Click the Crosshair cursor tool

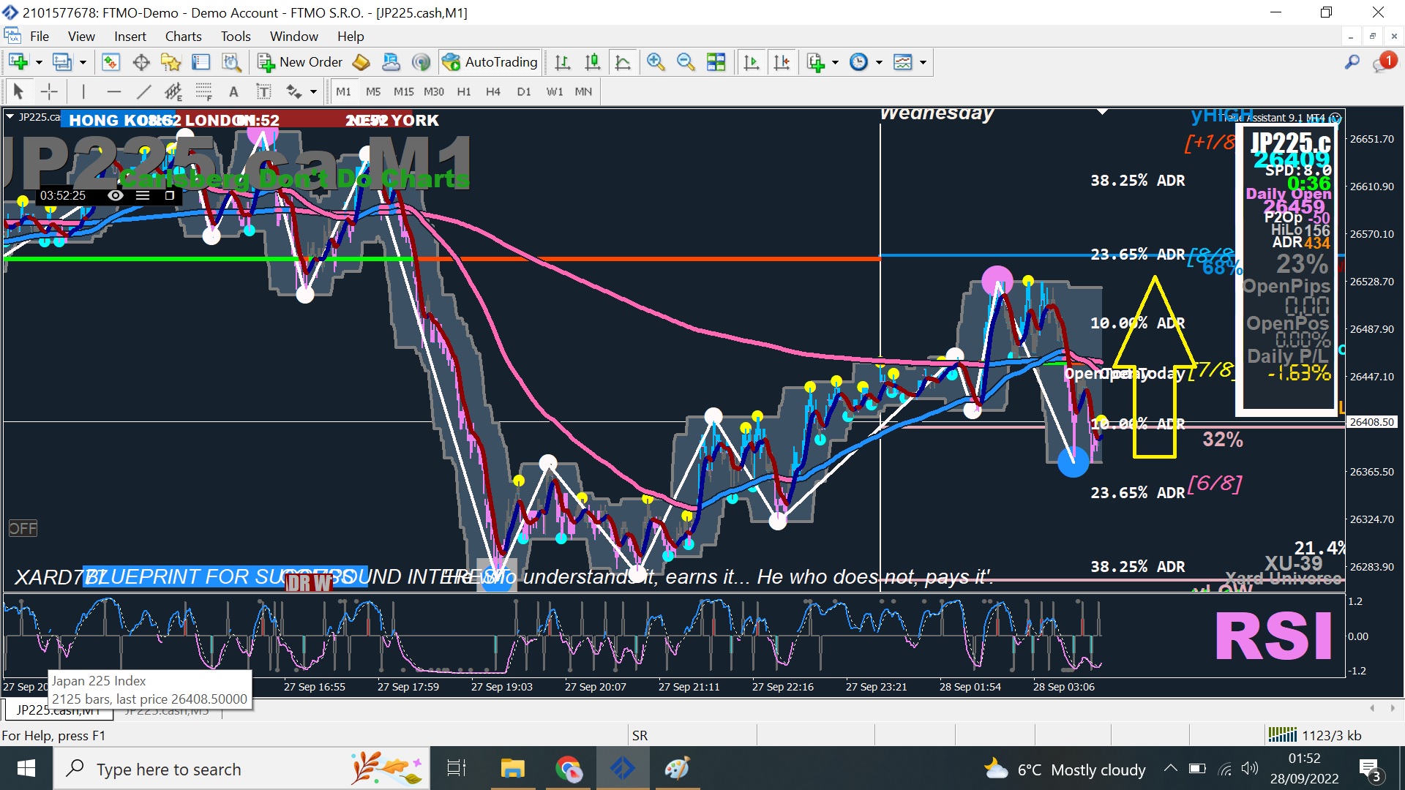coord(49,91)
